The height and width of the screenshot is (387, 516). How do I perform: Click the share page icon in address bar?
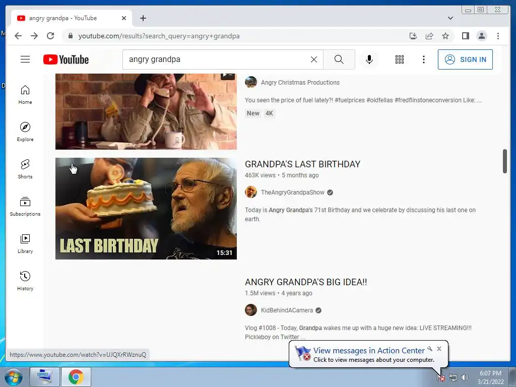429,36
